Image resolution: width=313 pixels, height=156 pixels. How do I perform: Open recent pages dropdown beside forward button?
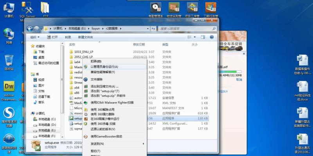(41, 29)
